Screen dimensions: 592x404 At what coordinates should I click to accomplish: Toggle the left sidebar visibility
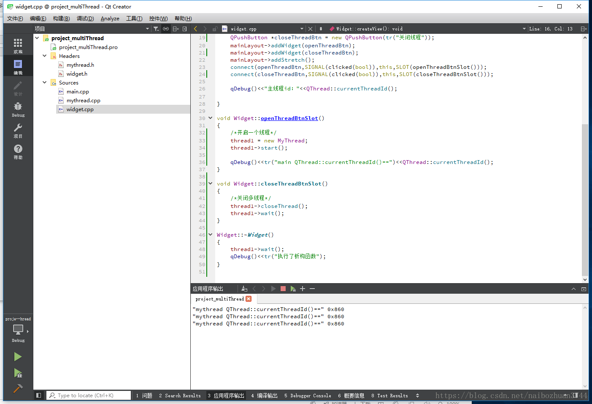[38, 396]
